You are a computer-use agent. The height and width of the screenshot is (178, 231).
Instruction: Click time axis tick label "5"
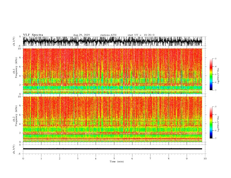(x=114, y=159)
